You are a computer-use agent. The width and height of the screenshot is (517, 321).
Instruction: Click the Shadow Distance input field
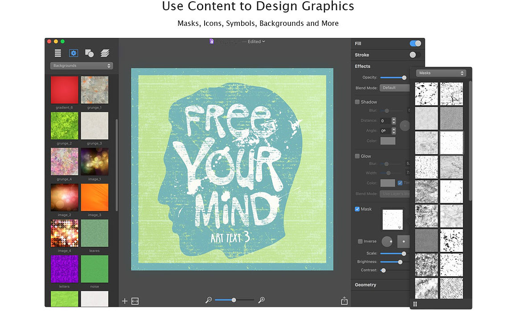pyautogui.click(x=385, y=121)
